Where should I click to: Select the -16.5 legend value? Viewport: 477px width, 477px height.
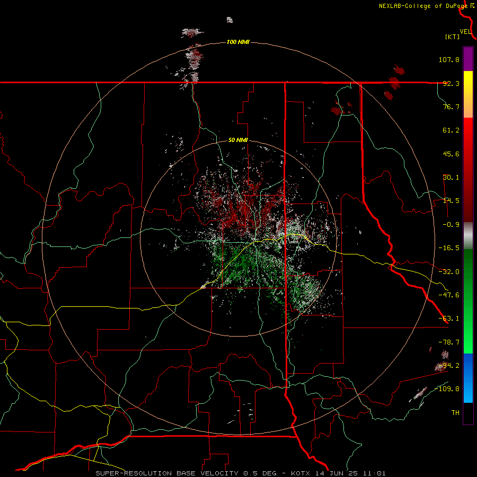tap(449, 248)
